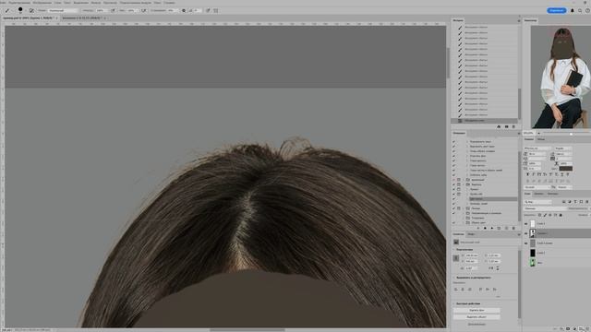Open the Изображение menu

click(x=42, y=3)
